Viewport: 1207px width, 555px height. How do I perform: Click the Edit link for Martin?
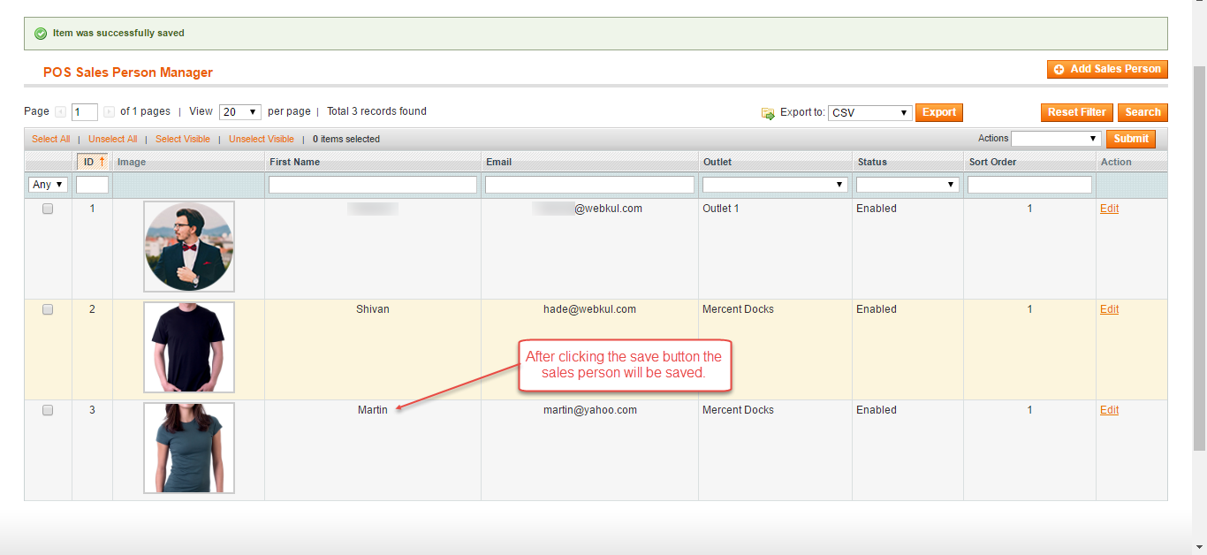1109,410
